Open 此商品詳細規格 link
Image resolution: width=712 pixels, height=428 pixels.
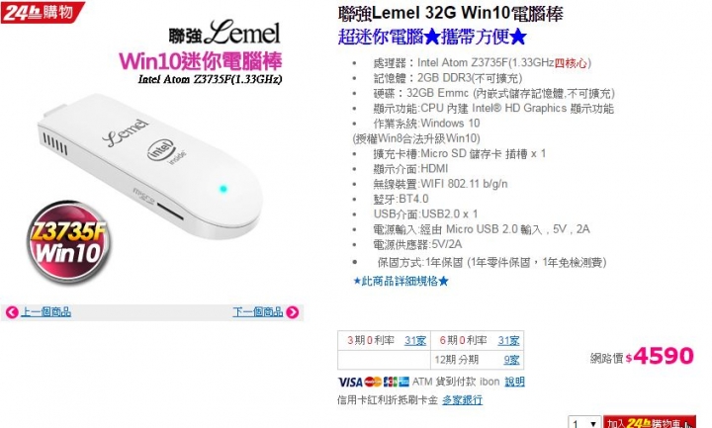tap(400, 282)
